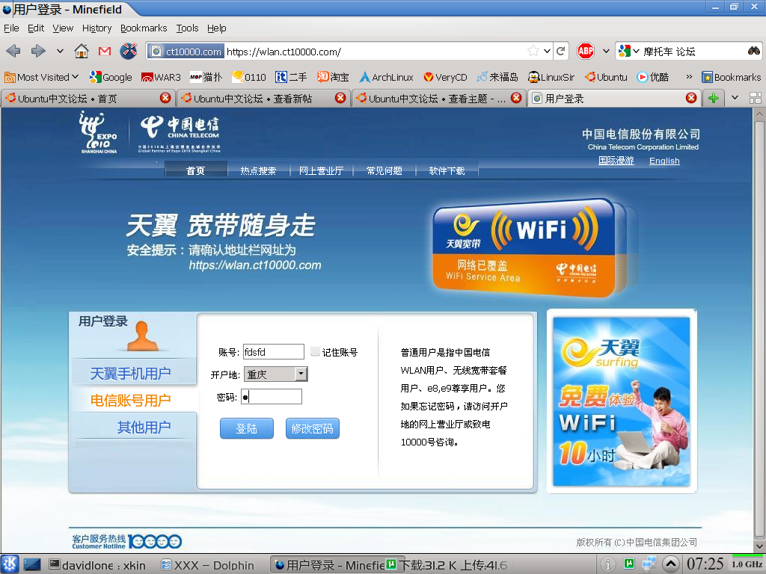Viewport: 766px width, 574px height.
Task: Show more bookmarks with the chevron
Action: coord(689,77)
